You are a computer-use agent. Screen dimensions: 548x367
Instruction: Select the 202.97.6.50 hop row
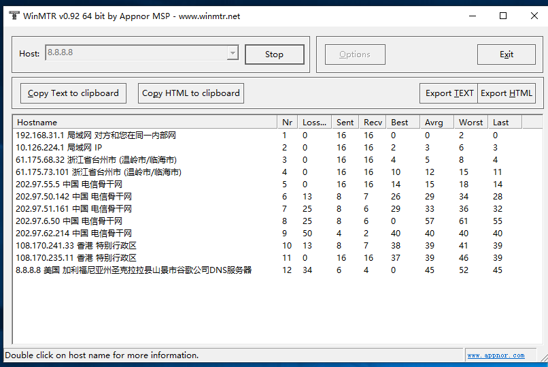(269, 221)
